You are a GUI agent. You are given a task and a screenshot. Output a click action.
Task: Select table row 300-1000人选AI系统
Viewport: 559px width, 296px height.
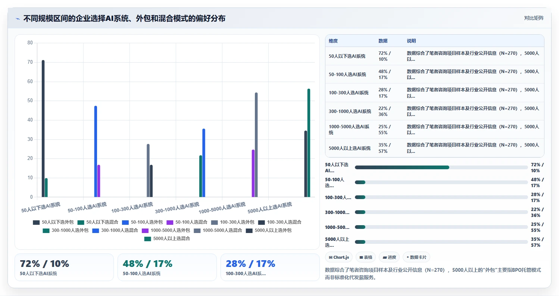pyautogui.click(x=435, y=111)
